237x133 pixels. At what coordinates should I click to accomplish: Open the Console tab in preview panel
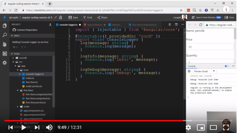tap(192, 66)
